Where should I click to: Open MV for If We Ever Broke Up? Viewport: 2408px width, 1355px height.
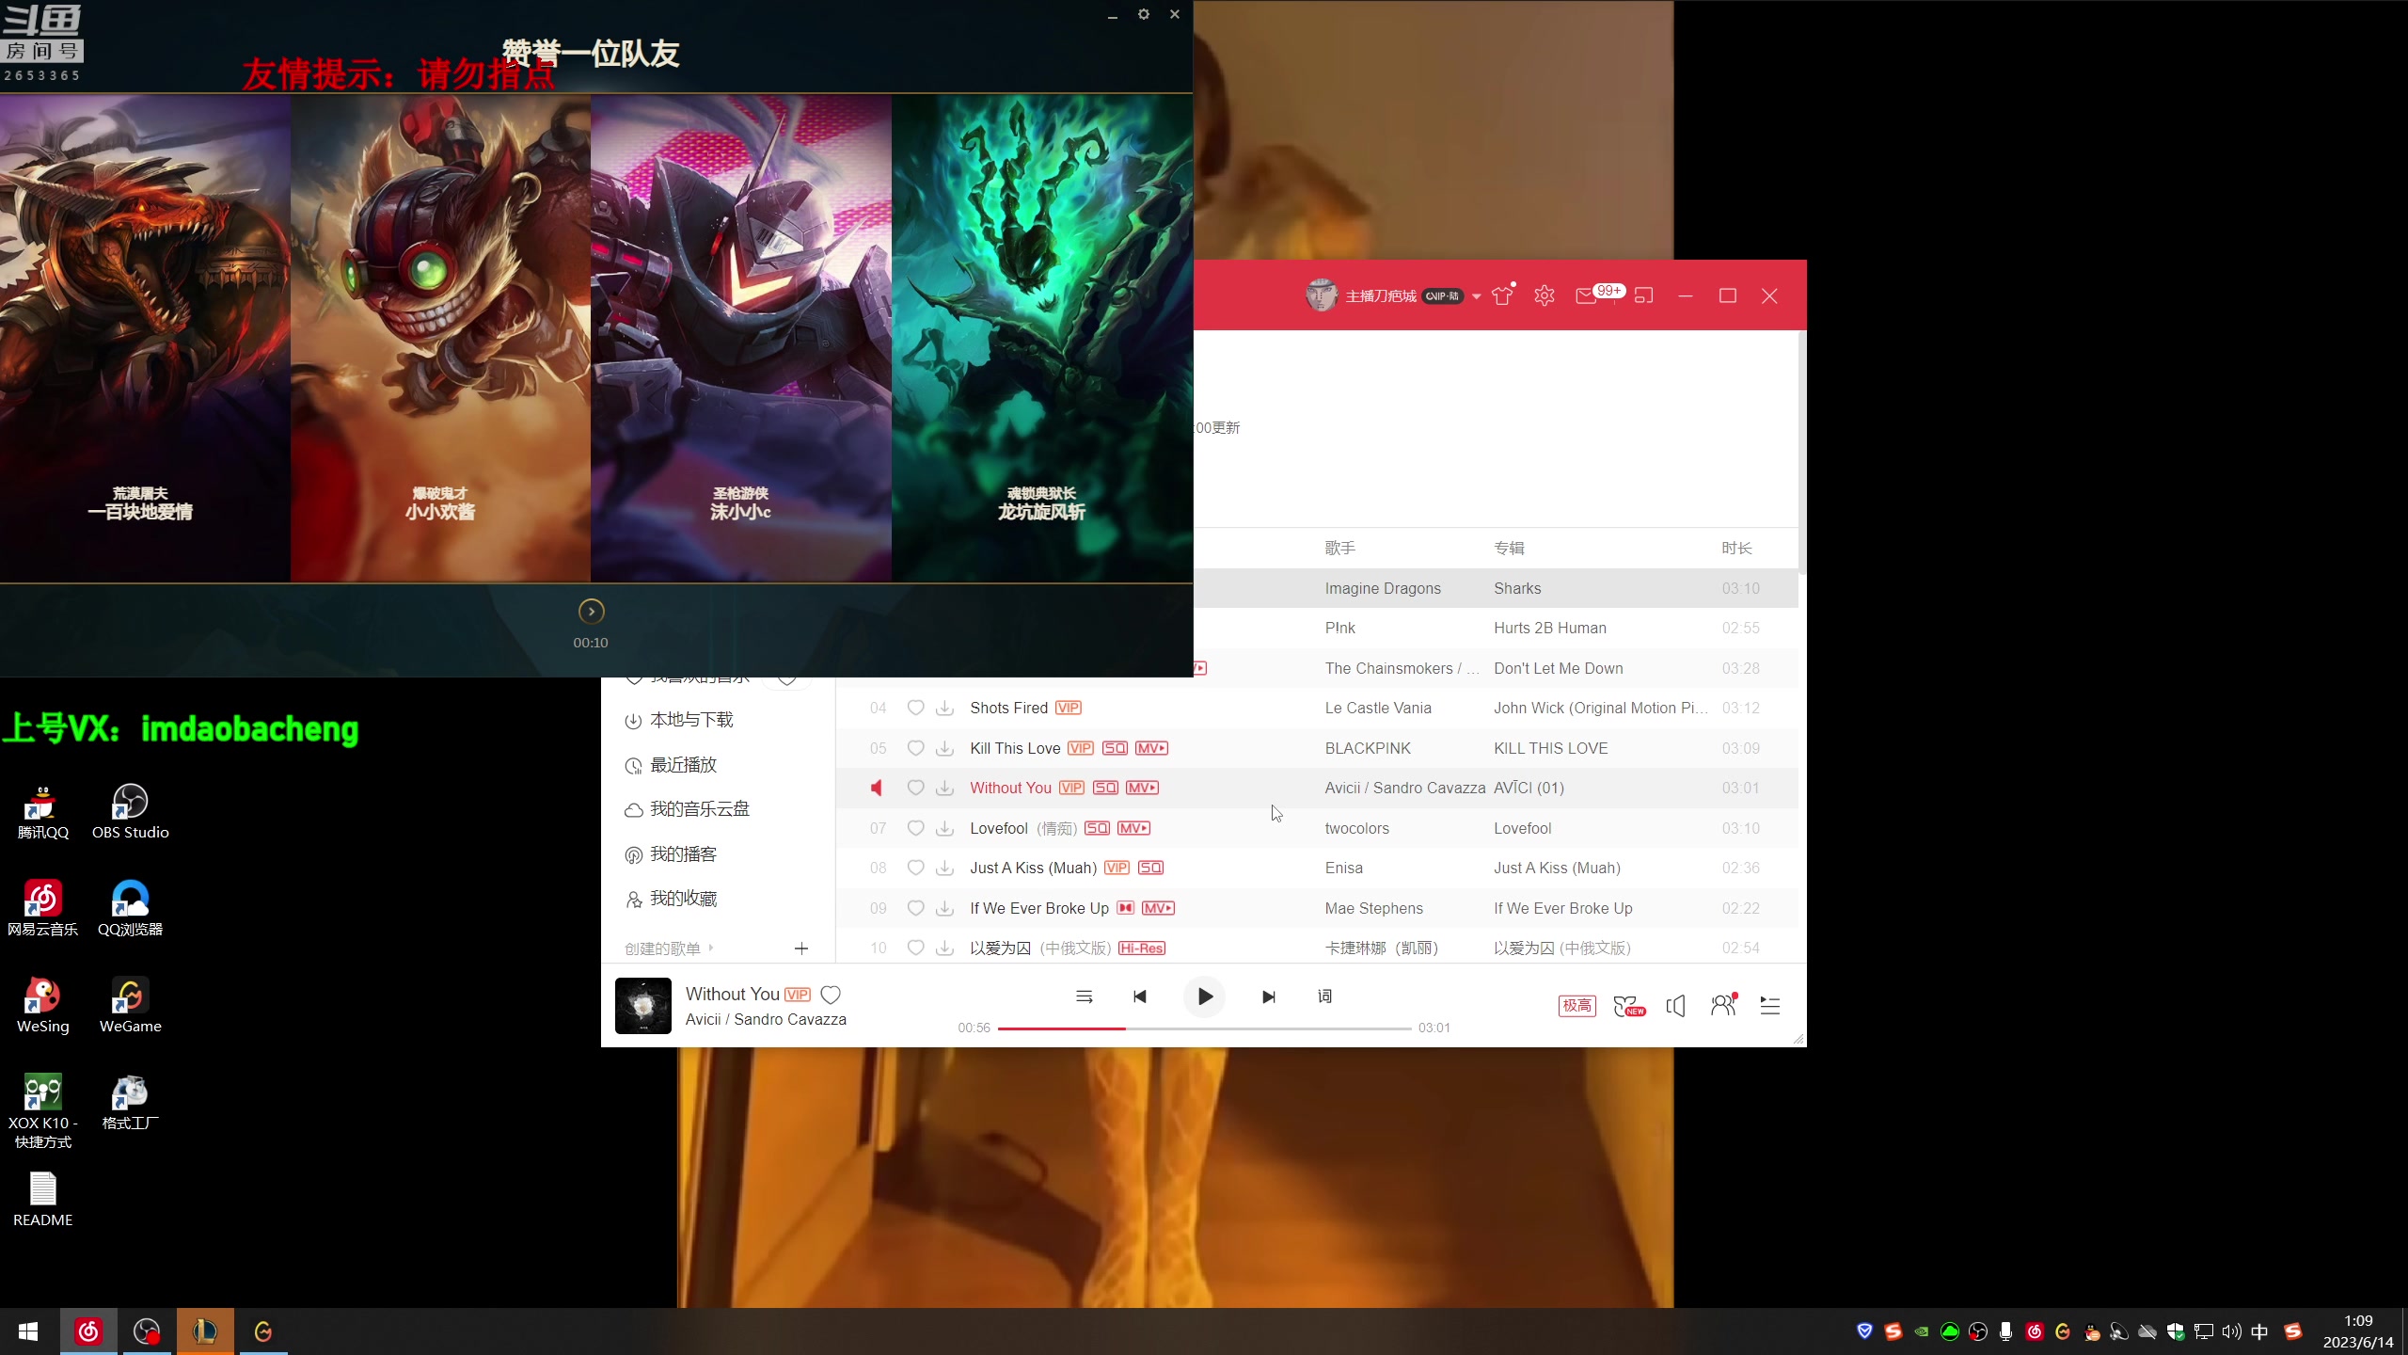click(1158, 908)
